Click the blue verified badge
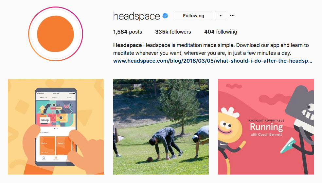This screenshot has height=183, width=322. (x=165, y=16)
